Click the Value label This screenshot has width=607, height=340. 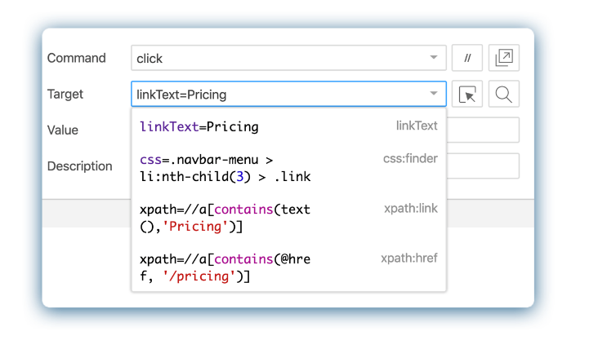63,130
